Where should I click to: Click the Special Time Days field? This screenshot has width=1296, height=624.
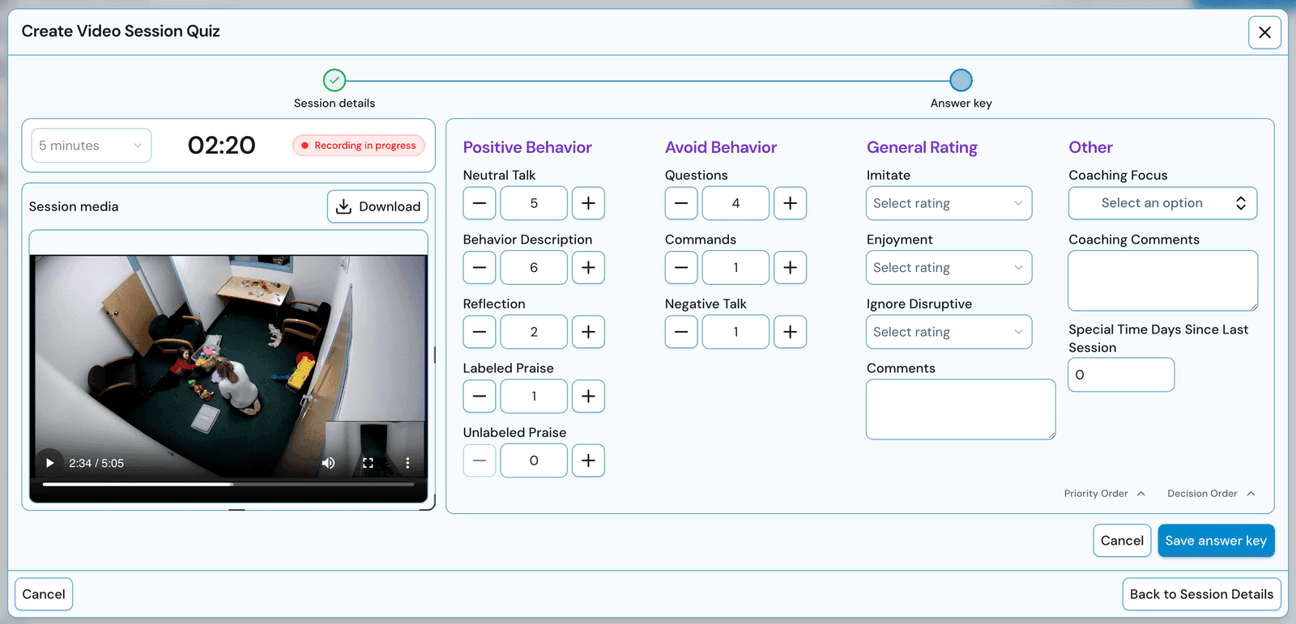pyautogui.click(x=1121, y=375)
